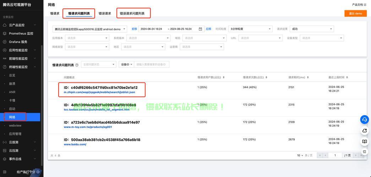The image size is (371, 177).
Task: Click the Grafana 服务 sidebar icon
Action: pyautogui.click(x=5, y=42)
